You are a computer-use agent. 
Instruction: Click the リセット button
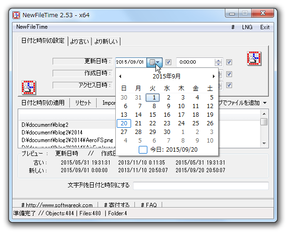point(83,103)
